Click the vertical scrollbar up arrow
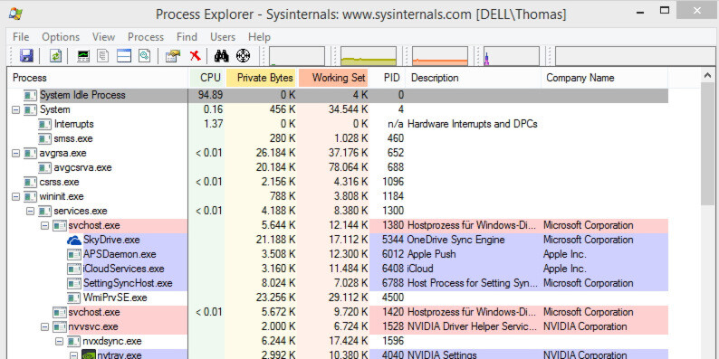 [707, 75]
